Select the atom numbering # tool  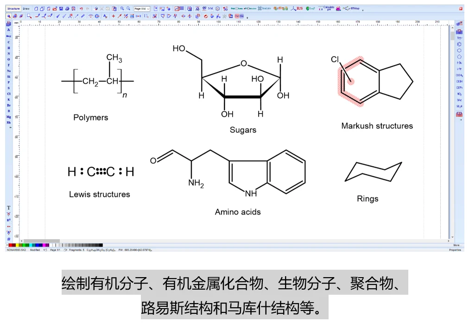point(9,239)
